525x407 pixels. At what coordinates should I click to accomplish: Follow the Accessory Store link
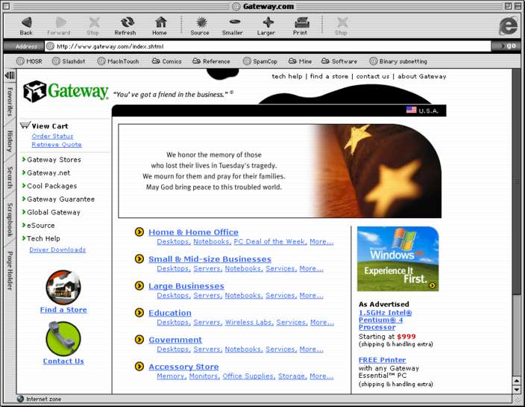pyautogui.click(x=183, y=367)
